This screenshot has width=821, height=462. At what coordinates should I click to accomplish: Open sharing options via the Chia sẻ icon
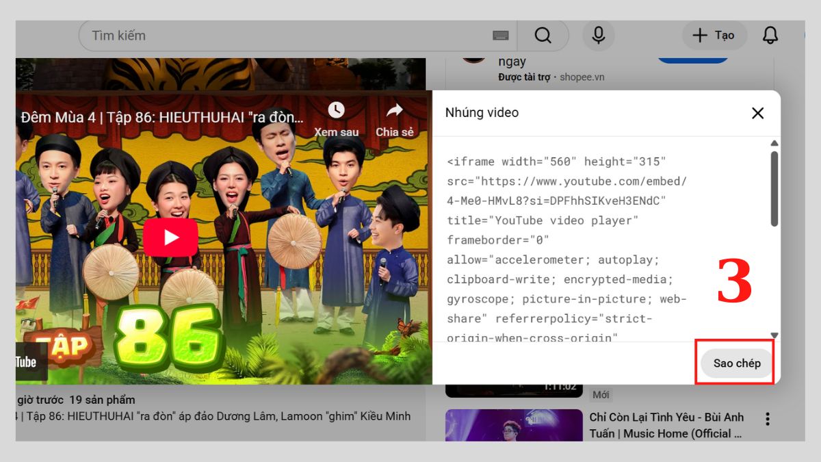tap(394, 111)
